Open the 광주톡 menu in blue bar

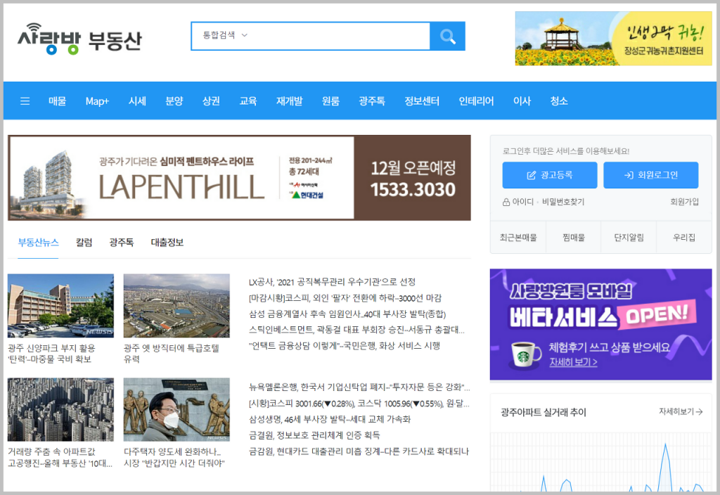coord(372,101)
